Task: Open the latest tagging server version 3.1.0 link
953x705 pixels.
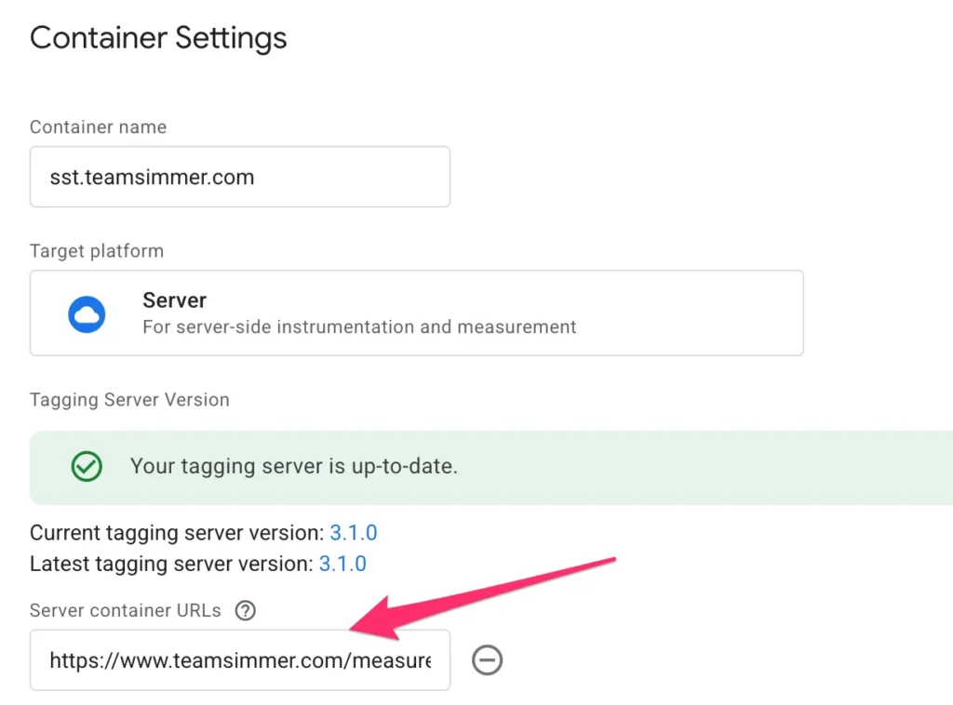Action: coord(342,564)
